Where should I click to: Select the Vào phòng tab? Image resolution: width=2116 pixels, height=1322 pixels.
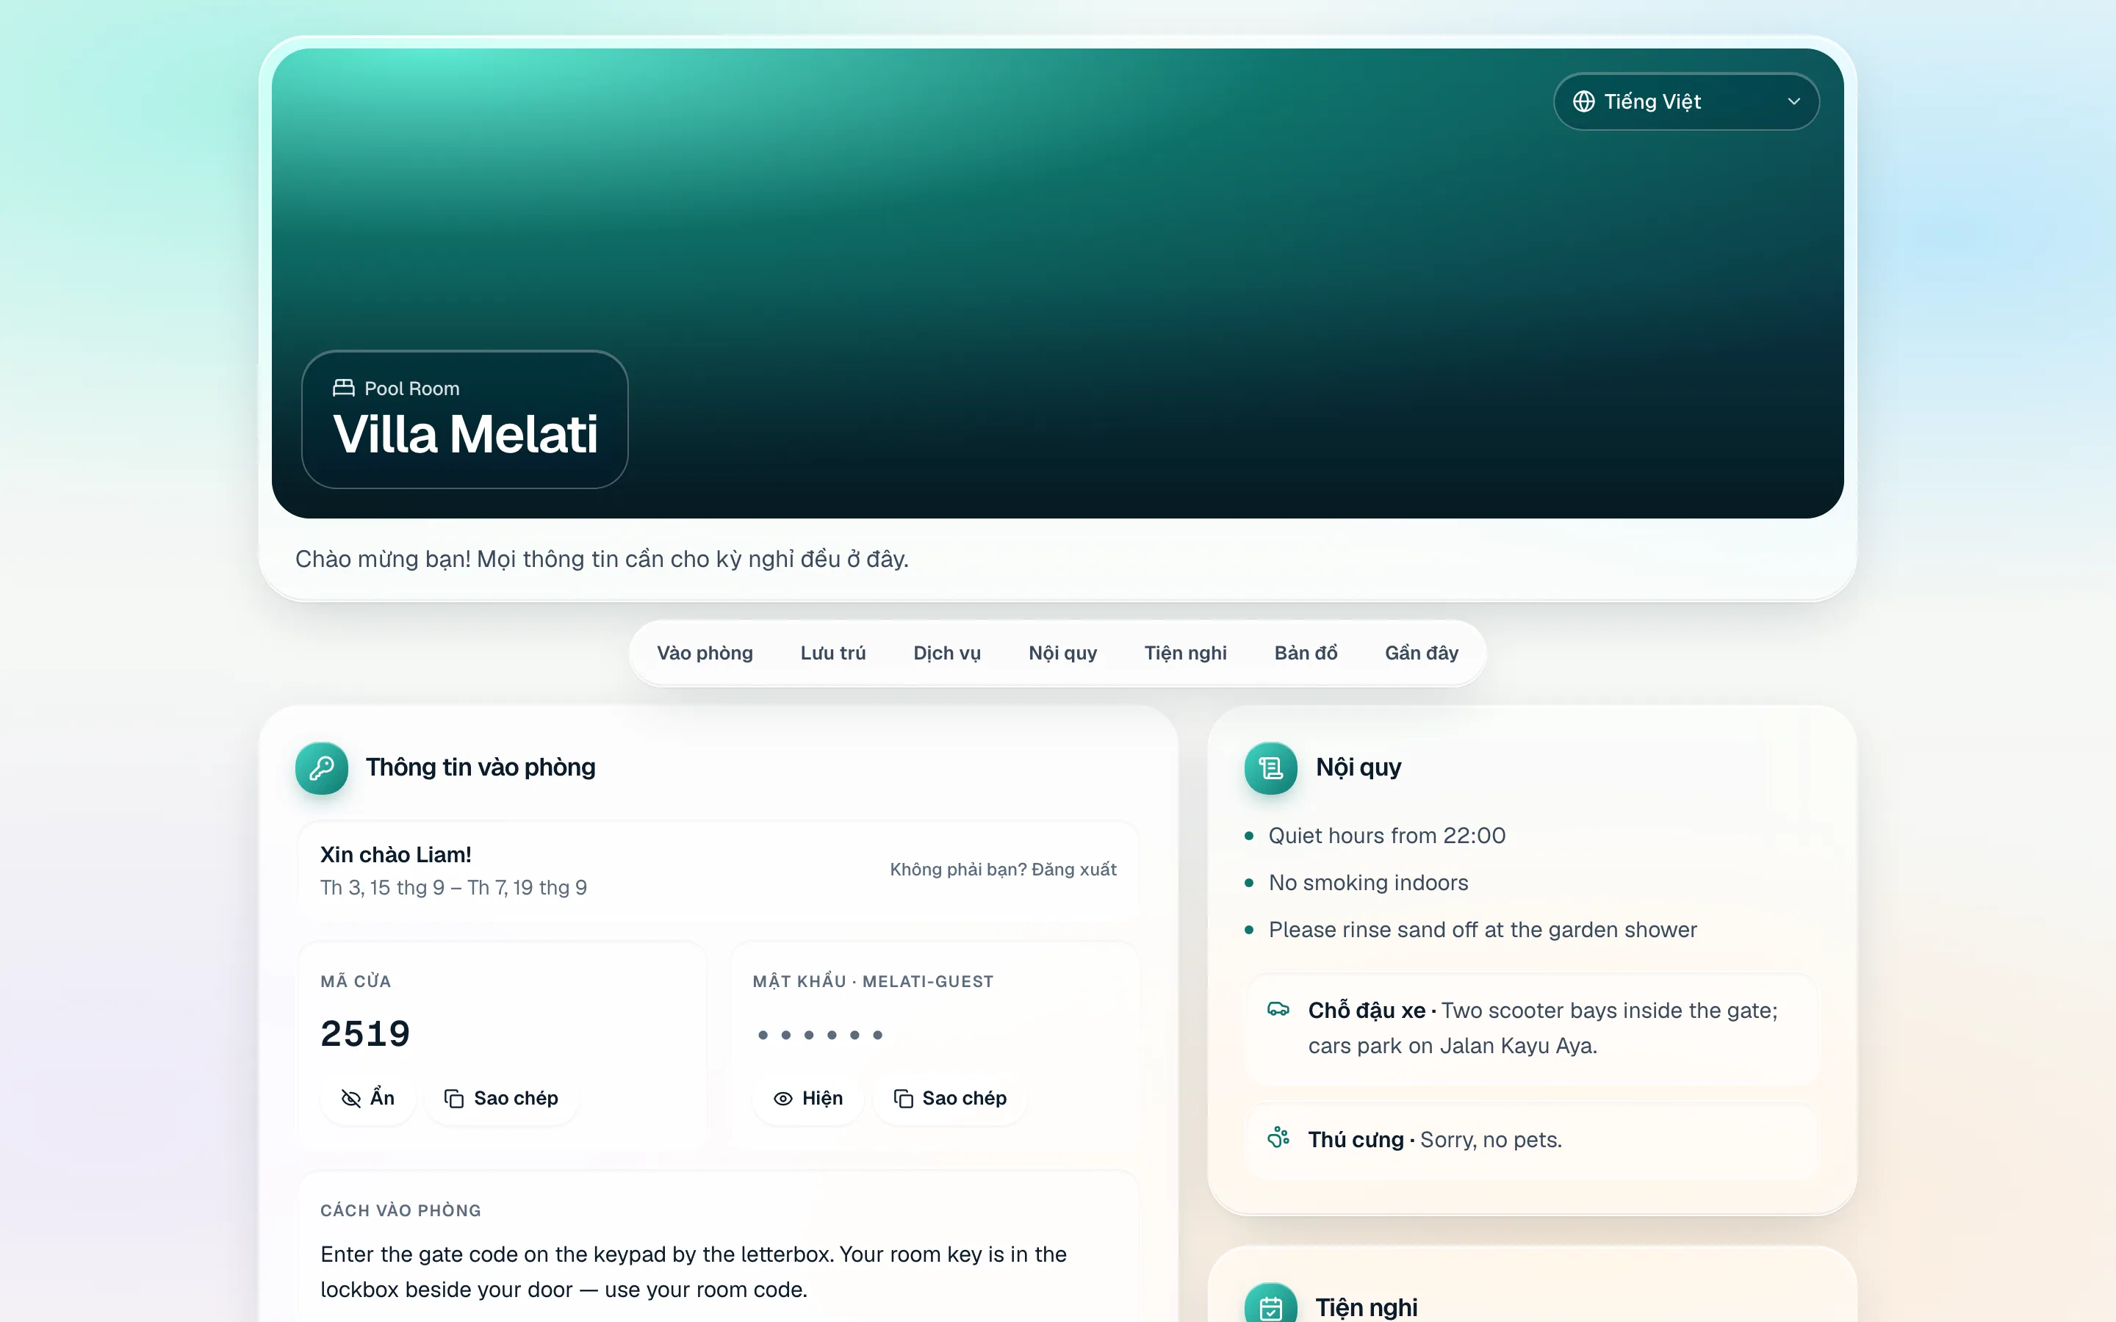coord(705,653)
